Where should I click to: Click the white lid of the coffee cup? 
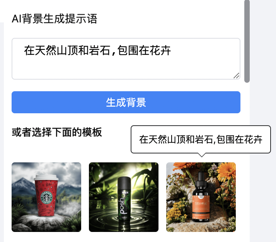pyautogui.click(x=46, y=177)
